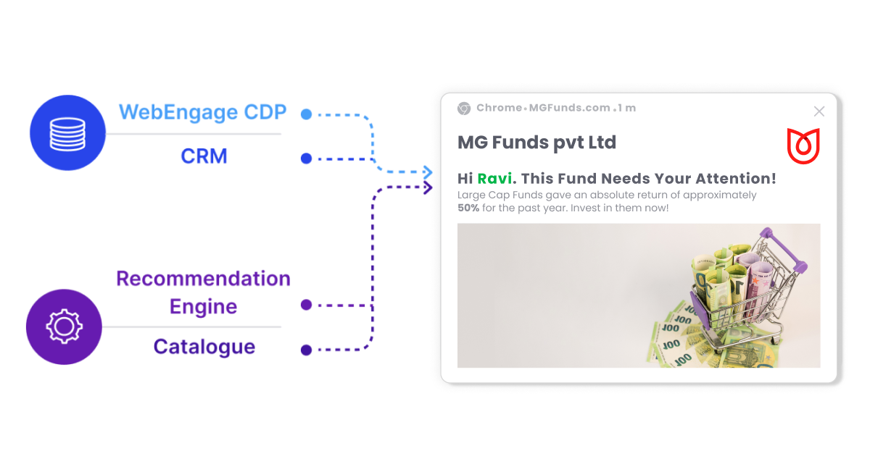Select the CRM label
Image resolution: width=870 pixels, height=456 pixels.
click(204, 156)
